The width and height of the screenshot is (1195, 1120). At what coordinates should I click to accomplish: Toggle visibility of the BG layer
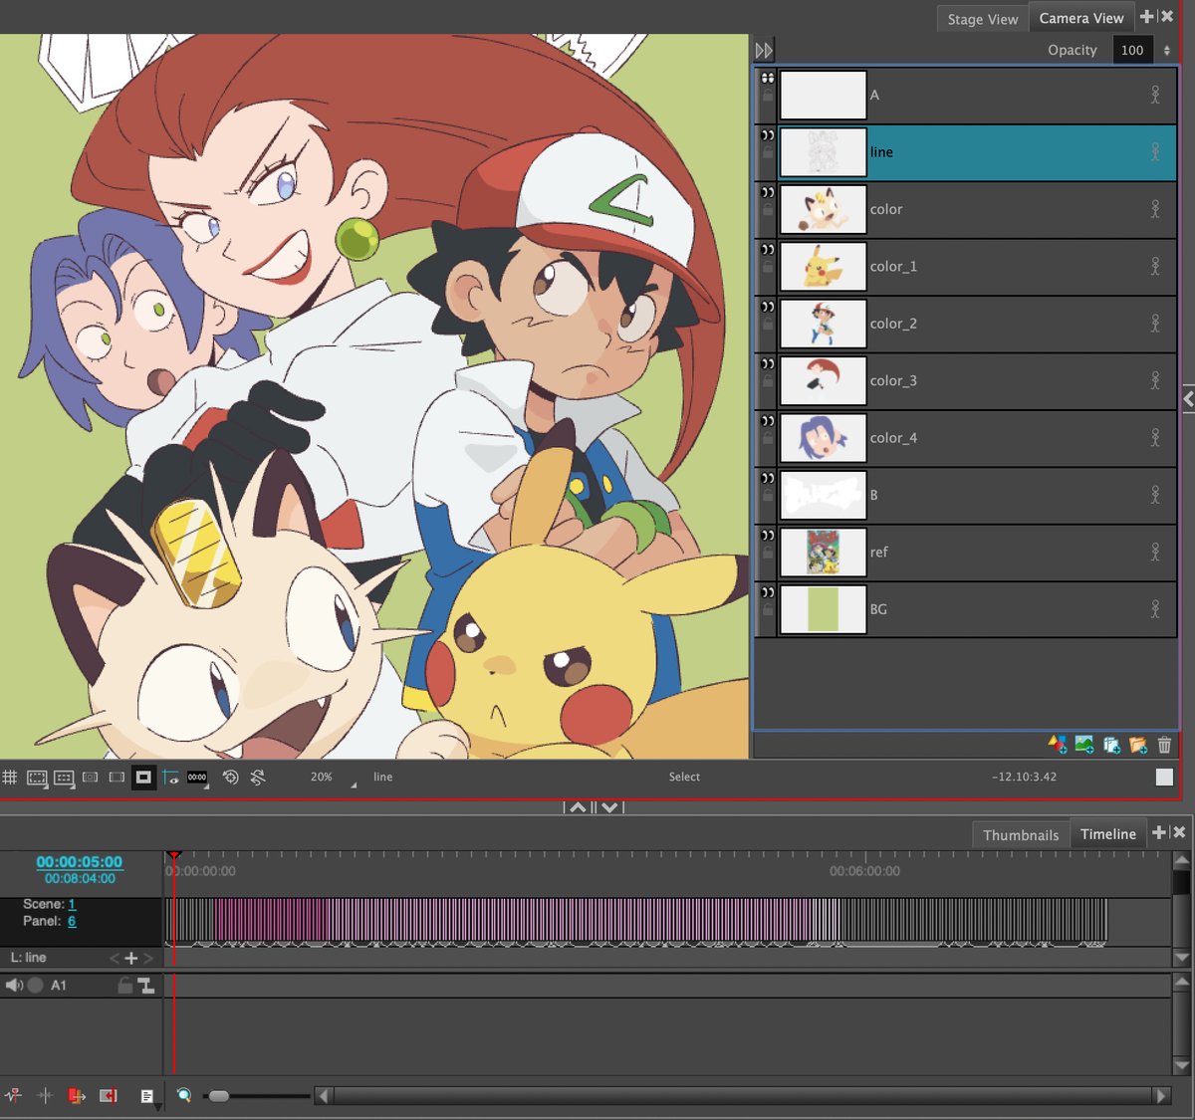click(x=768, y=592)
